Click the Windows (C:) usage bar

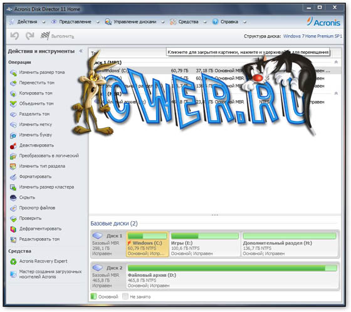(x=147, y=236)
